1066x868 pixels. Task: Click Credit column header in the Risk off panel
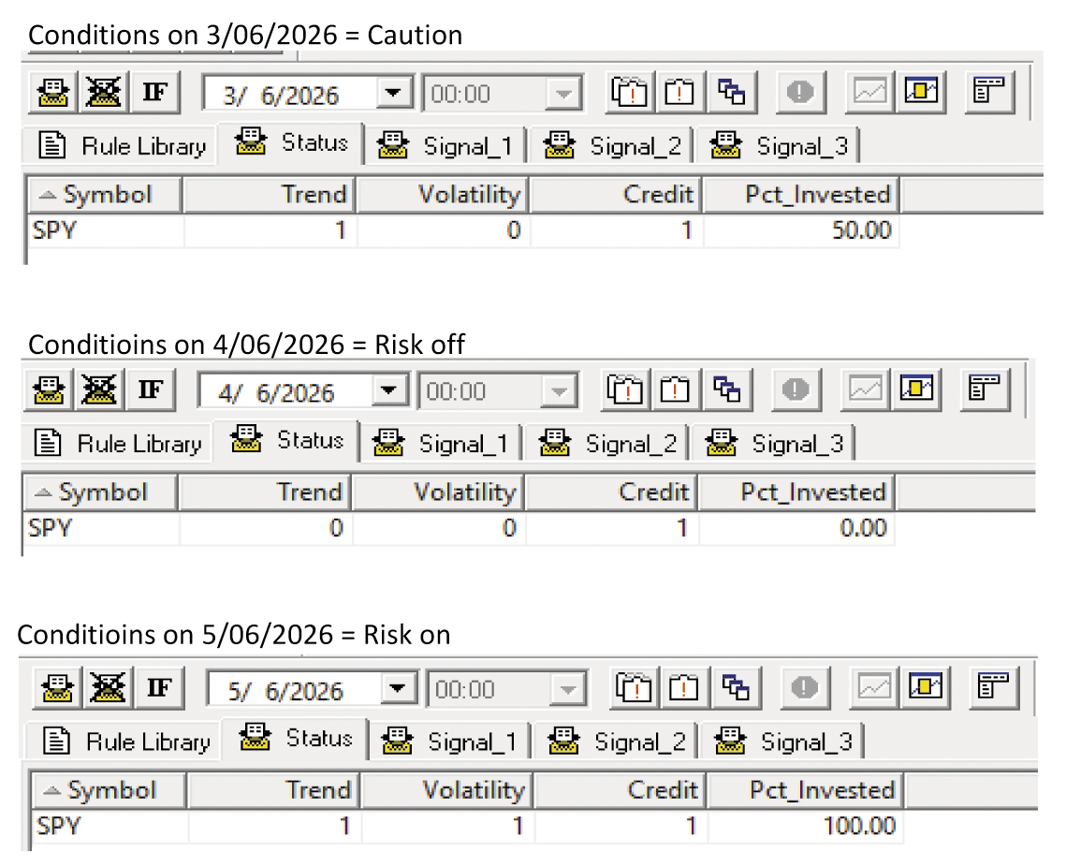coord(611,493)
